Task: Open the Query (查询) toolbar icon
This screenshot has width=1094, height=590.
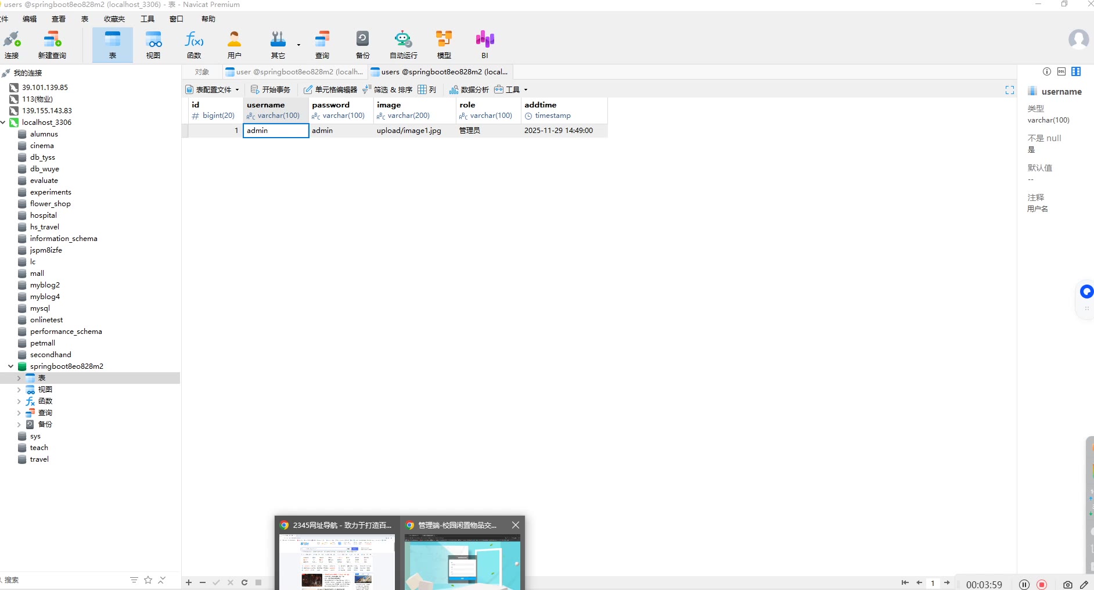Action: tap(322, 45)
